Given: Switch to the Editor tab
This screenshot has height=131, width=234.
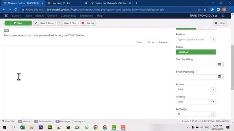Looking at the screenshot, I should (x=139, y=42).
